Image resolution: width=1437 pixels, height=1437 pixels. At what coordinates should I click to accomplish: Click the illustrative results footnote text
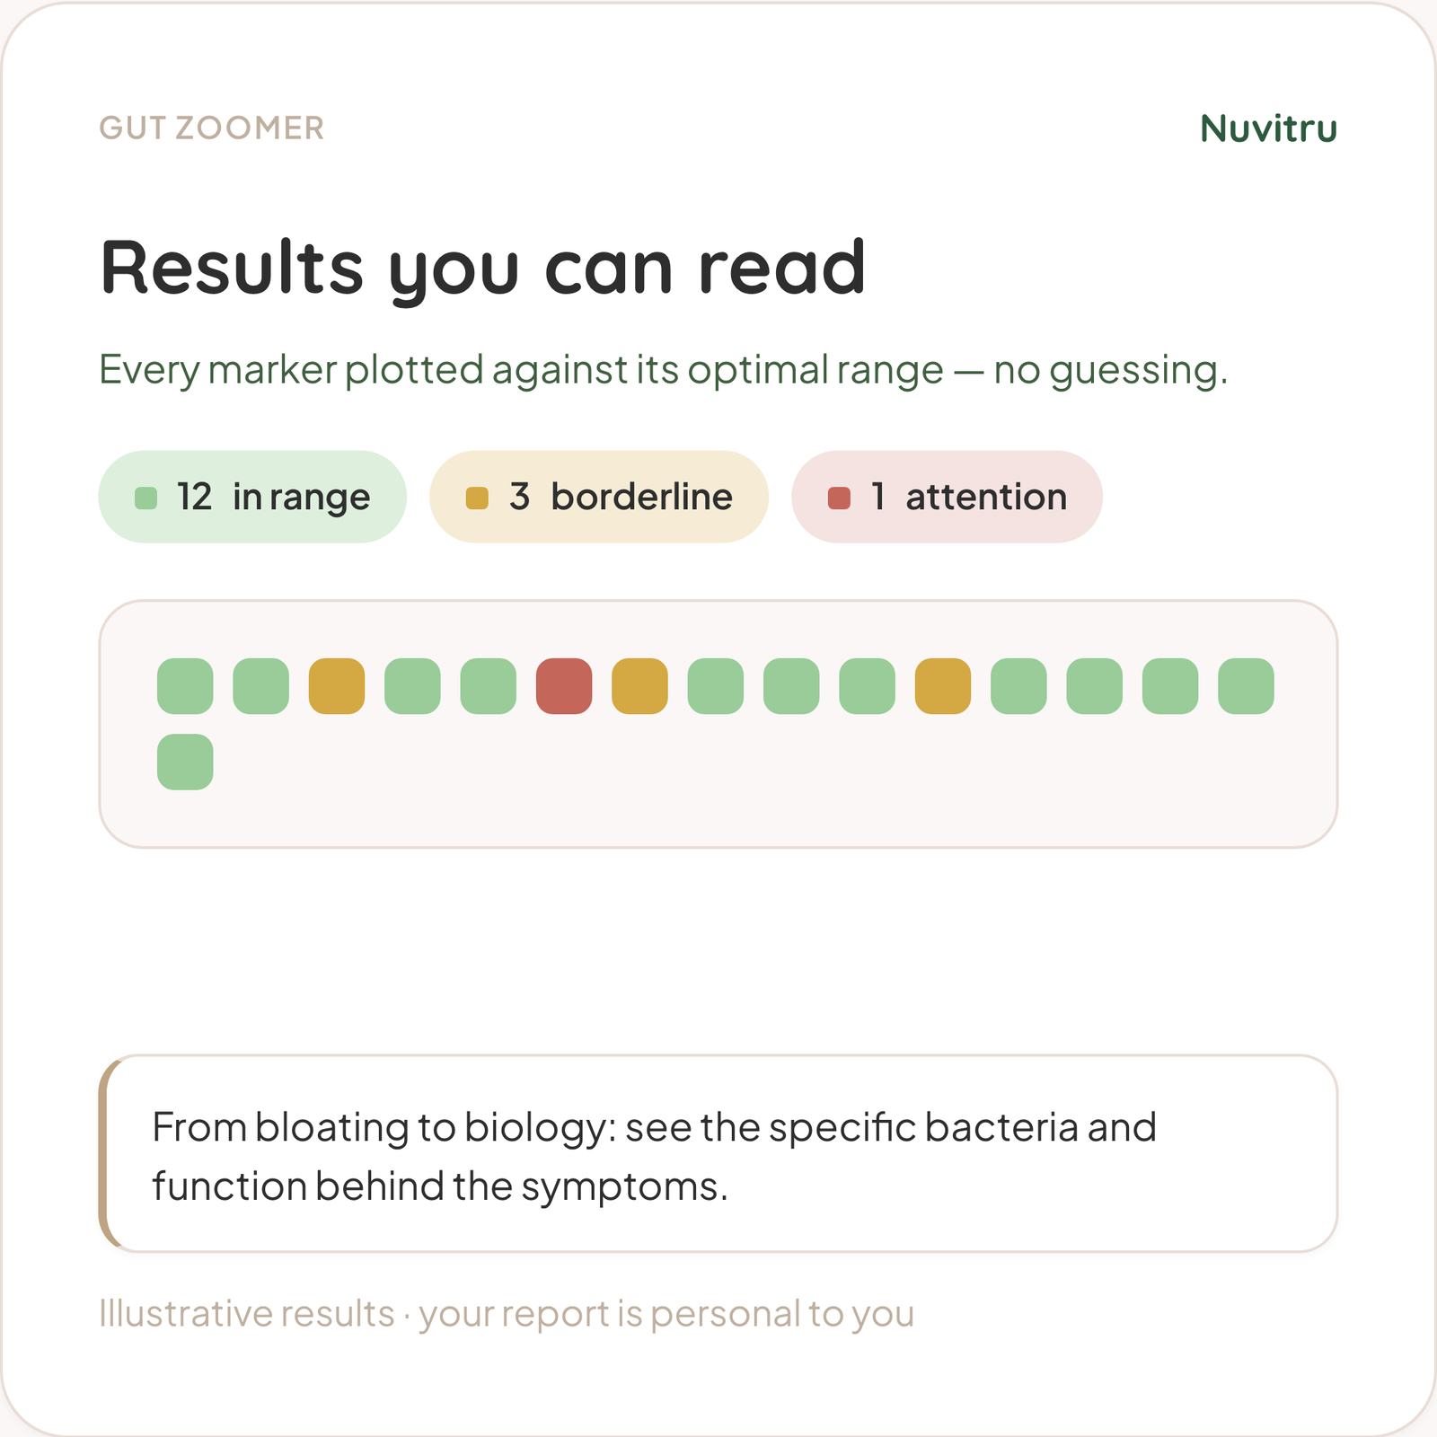point(507,1313)
